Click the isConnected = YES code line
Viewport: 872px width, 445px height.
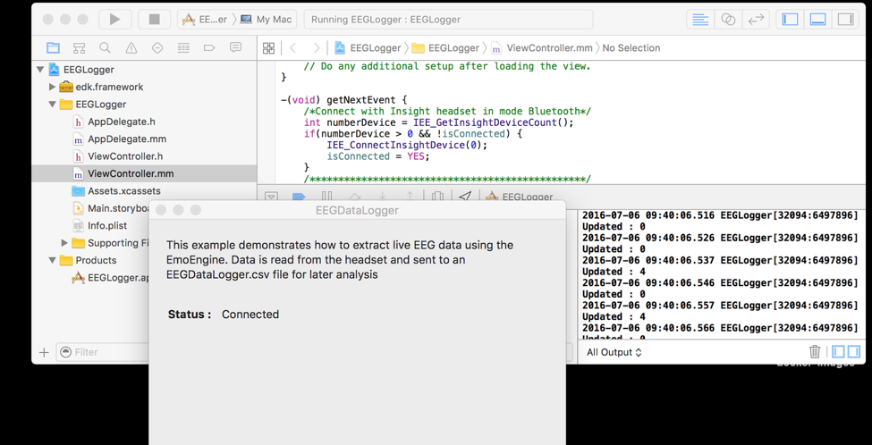(378, 156)
